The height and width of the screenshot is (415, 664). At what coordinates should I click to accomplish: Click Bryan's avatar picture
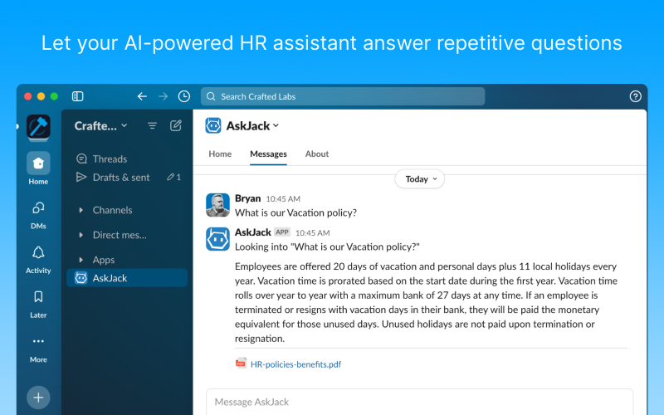tap(217, 205)
